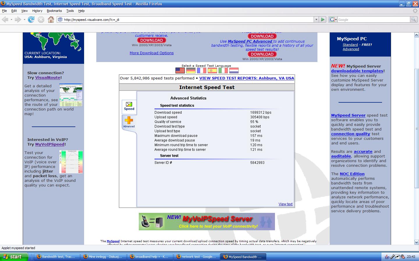Switch to network test Google taskbar window
The width and height of the screenshot is (419, 261).
[x=196, y=257]
